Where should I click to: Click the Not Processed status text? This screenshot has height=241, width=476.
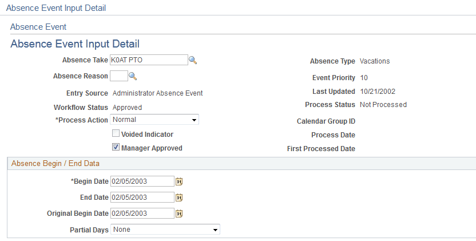click(x=383, y=105)
